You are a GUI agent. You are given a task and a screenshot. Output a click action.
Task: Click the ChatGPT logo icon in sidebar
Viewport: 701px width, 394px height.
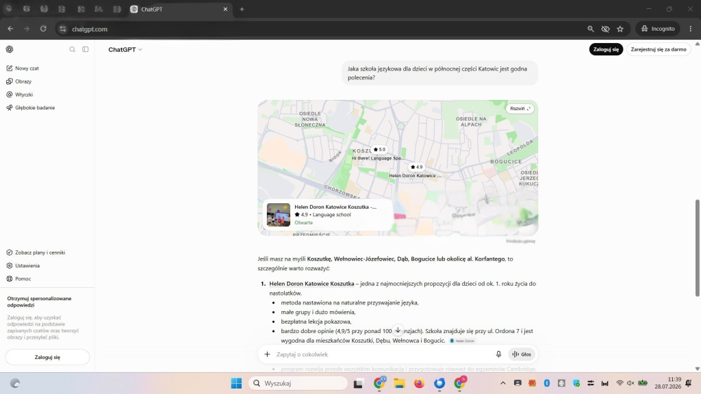click(10, 49)
